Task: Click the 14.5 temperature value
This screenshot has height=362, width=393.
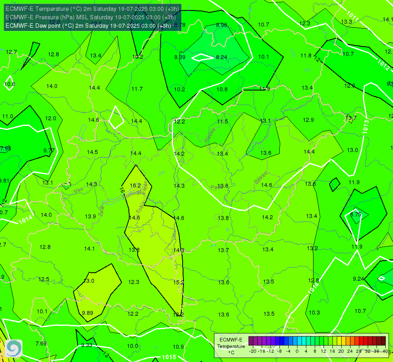Action: [x=92, y=152]
